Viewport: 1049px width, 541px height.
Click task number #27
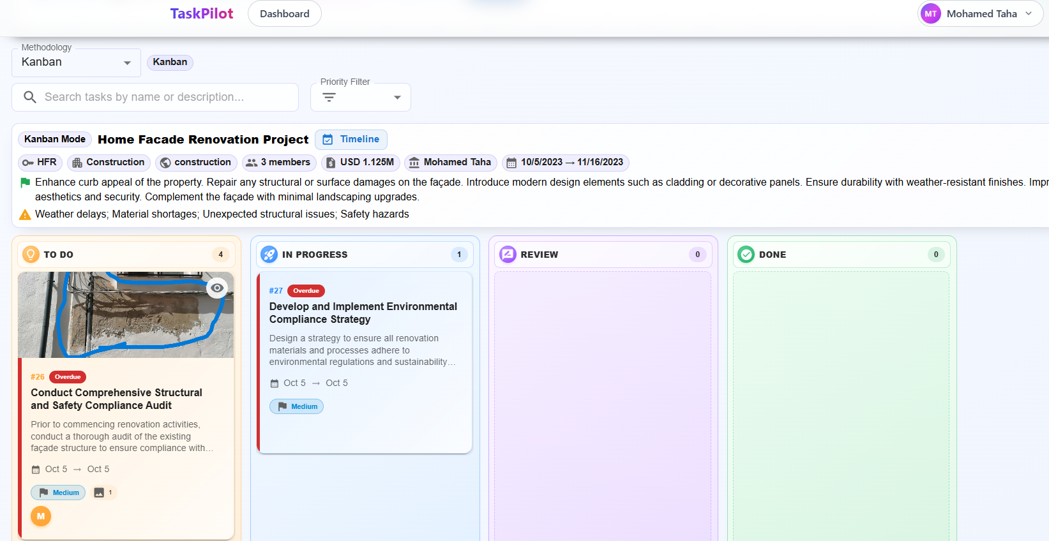(276, 291)
